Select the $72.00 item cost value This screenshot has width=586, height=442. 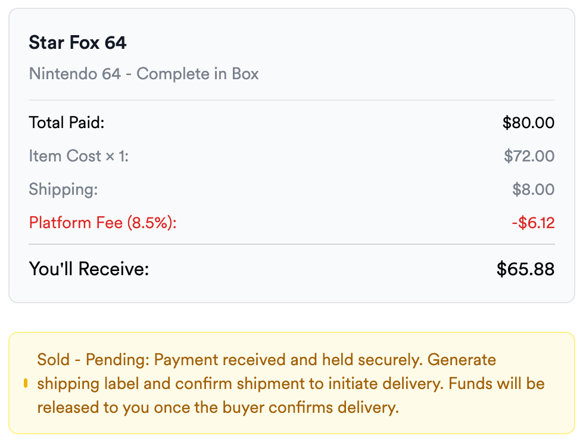click(529, 156)
